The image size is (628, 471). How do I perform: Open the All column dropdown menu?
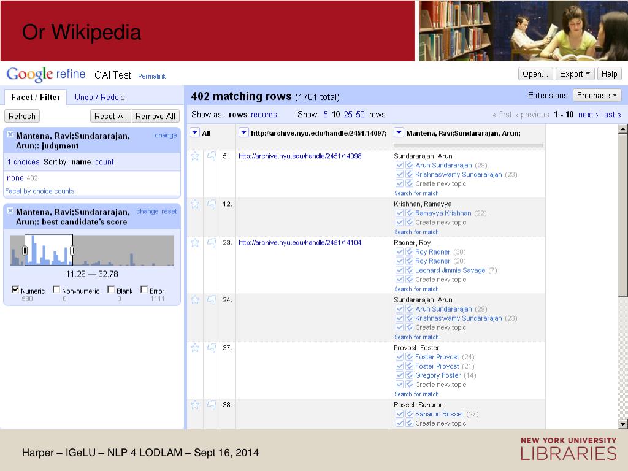pos(194,132)
